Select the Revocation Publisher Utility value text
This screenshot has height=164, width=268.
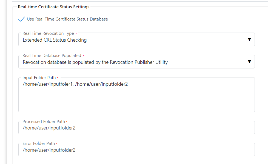[x=95, y=62]
